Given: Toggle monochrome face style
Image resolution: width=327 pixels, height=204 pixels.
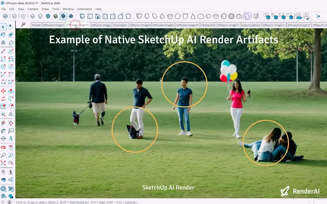Looking at the screenshot, I should click(70, 16).
